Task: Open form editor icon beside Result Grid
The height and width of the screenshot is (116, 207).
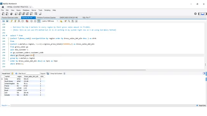Action: coord(12,74)
